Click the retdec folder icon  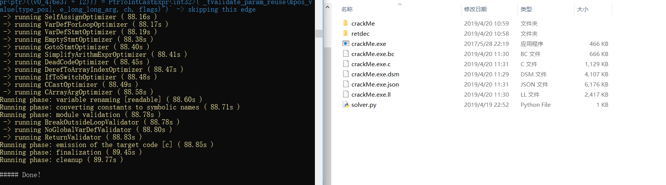pyautogui.click(x=345, y=33)
